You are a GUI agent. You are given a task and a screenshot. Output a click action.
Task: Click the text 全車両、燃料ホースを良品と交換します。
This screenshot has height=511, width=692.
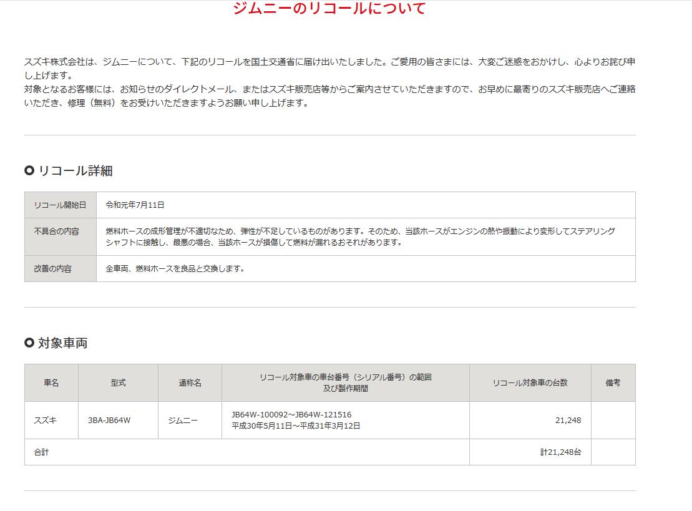[175, 269]
